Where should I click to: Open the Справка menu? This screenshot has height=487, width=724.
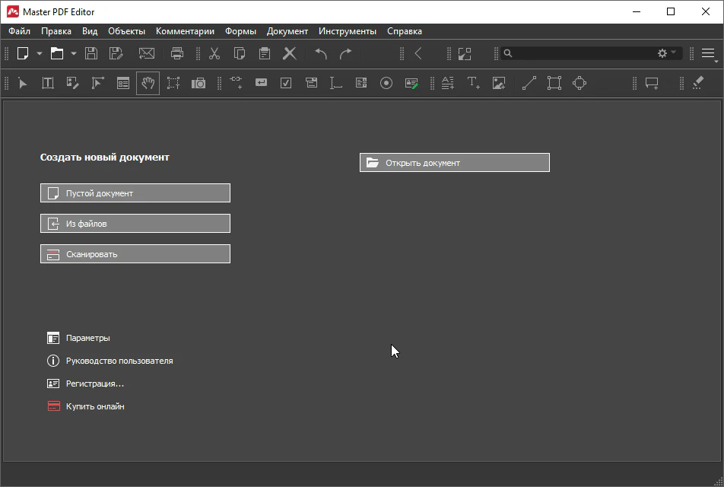(405, 31)
